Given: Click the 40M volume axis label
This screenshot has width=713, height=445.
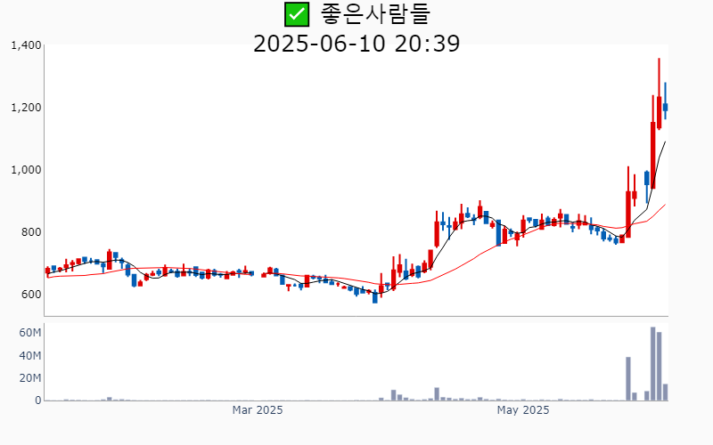Looking at the screenshot, I should point(30,355).
